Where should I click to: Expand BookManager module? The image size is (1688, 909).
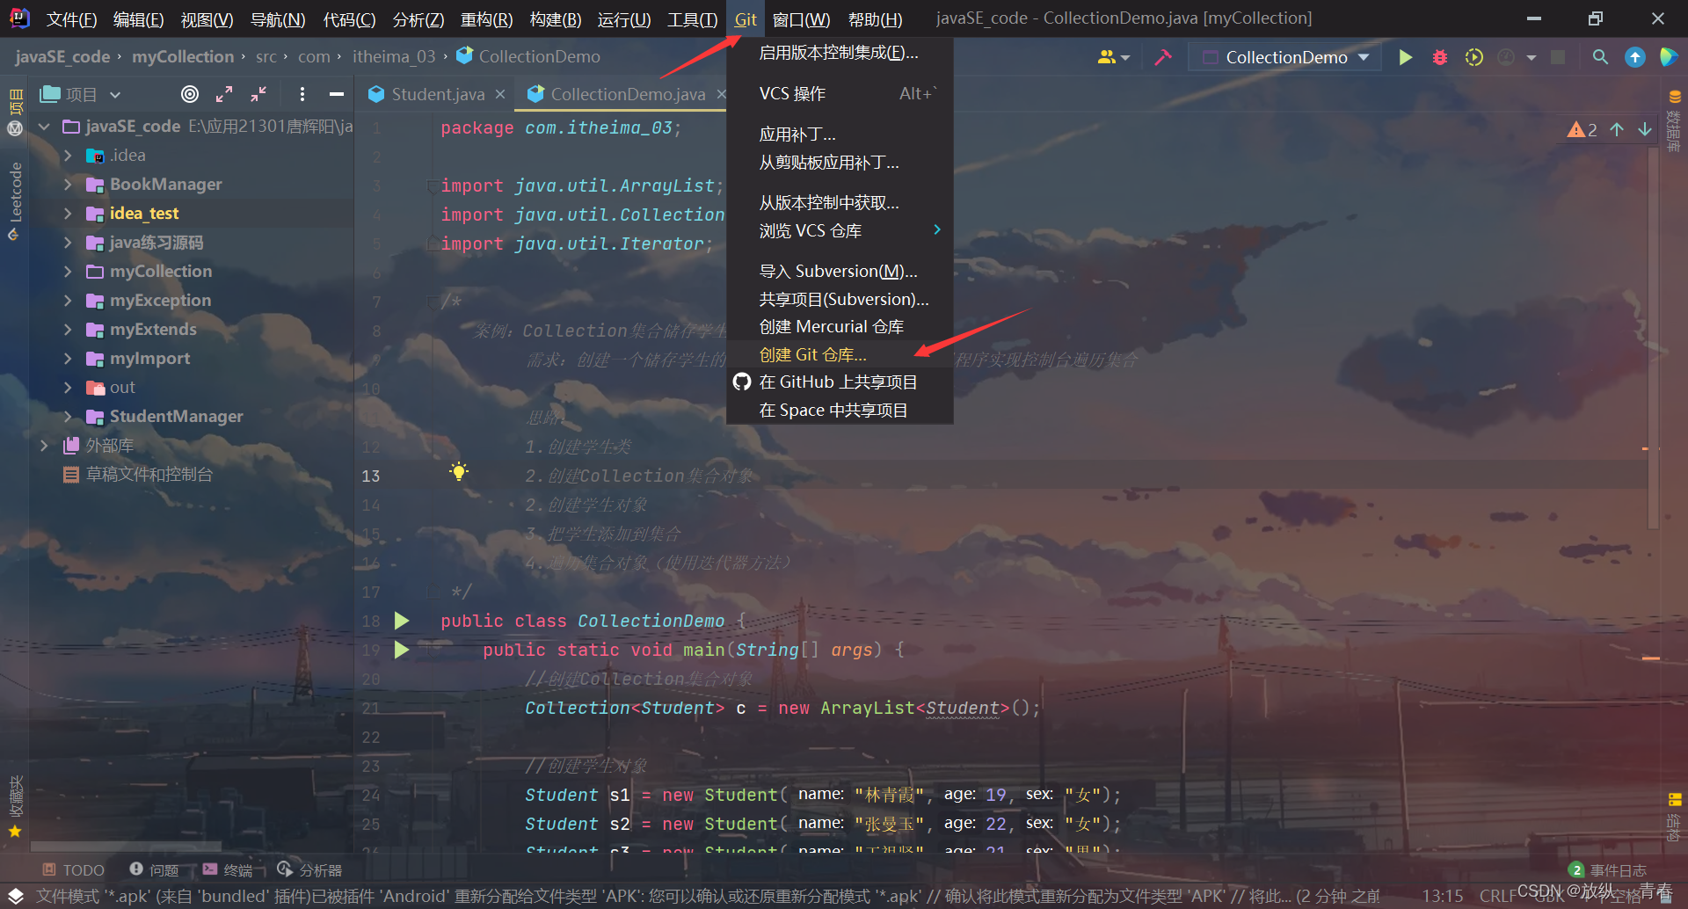coord(68,185)
